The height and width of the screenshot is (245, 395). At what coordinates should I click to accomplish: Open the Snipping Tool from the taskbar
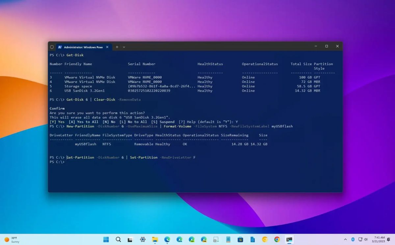pos(216,239)
